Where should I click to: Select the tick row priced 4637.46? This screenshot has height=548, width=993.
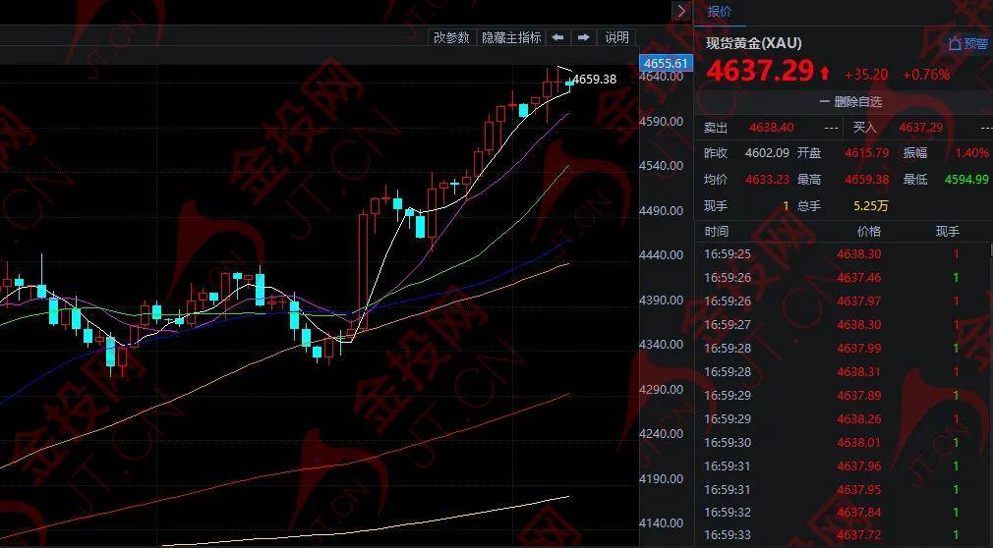tap(843, 278)
